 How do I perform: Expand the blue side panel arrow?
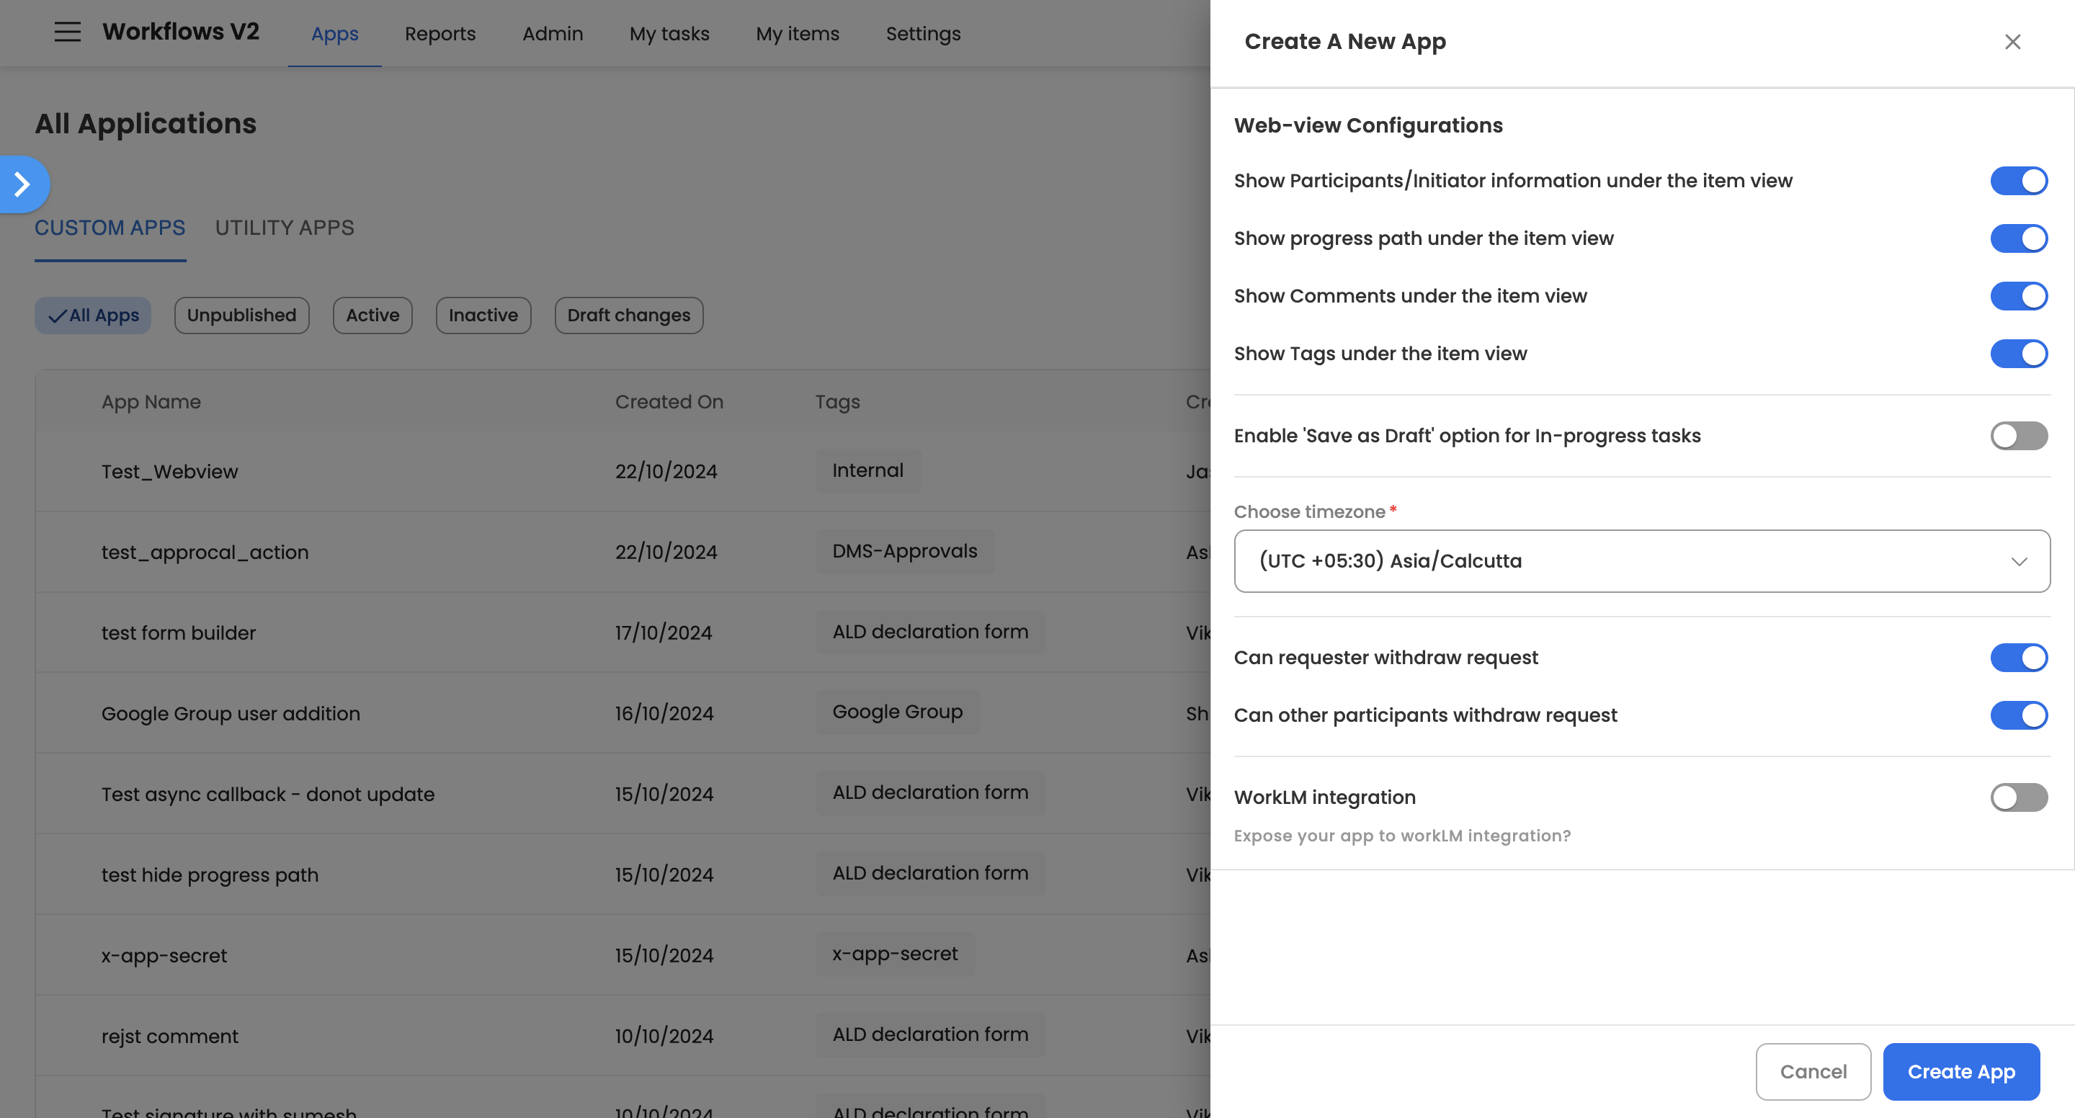(x=22, y=184)
